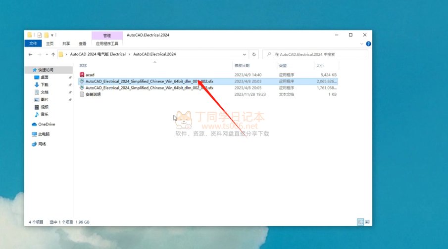This screenshot has width=448, height=249.
Task: Open the 应用程序工具 tab
Action: (107, 43)
